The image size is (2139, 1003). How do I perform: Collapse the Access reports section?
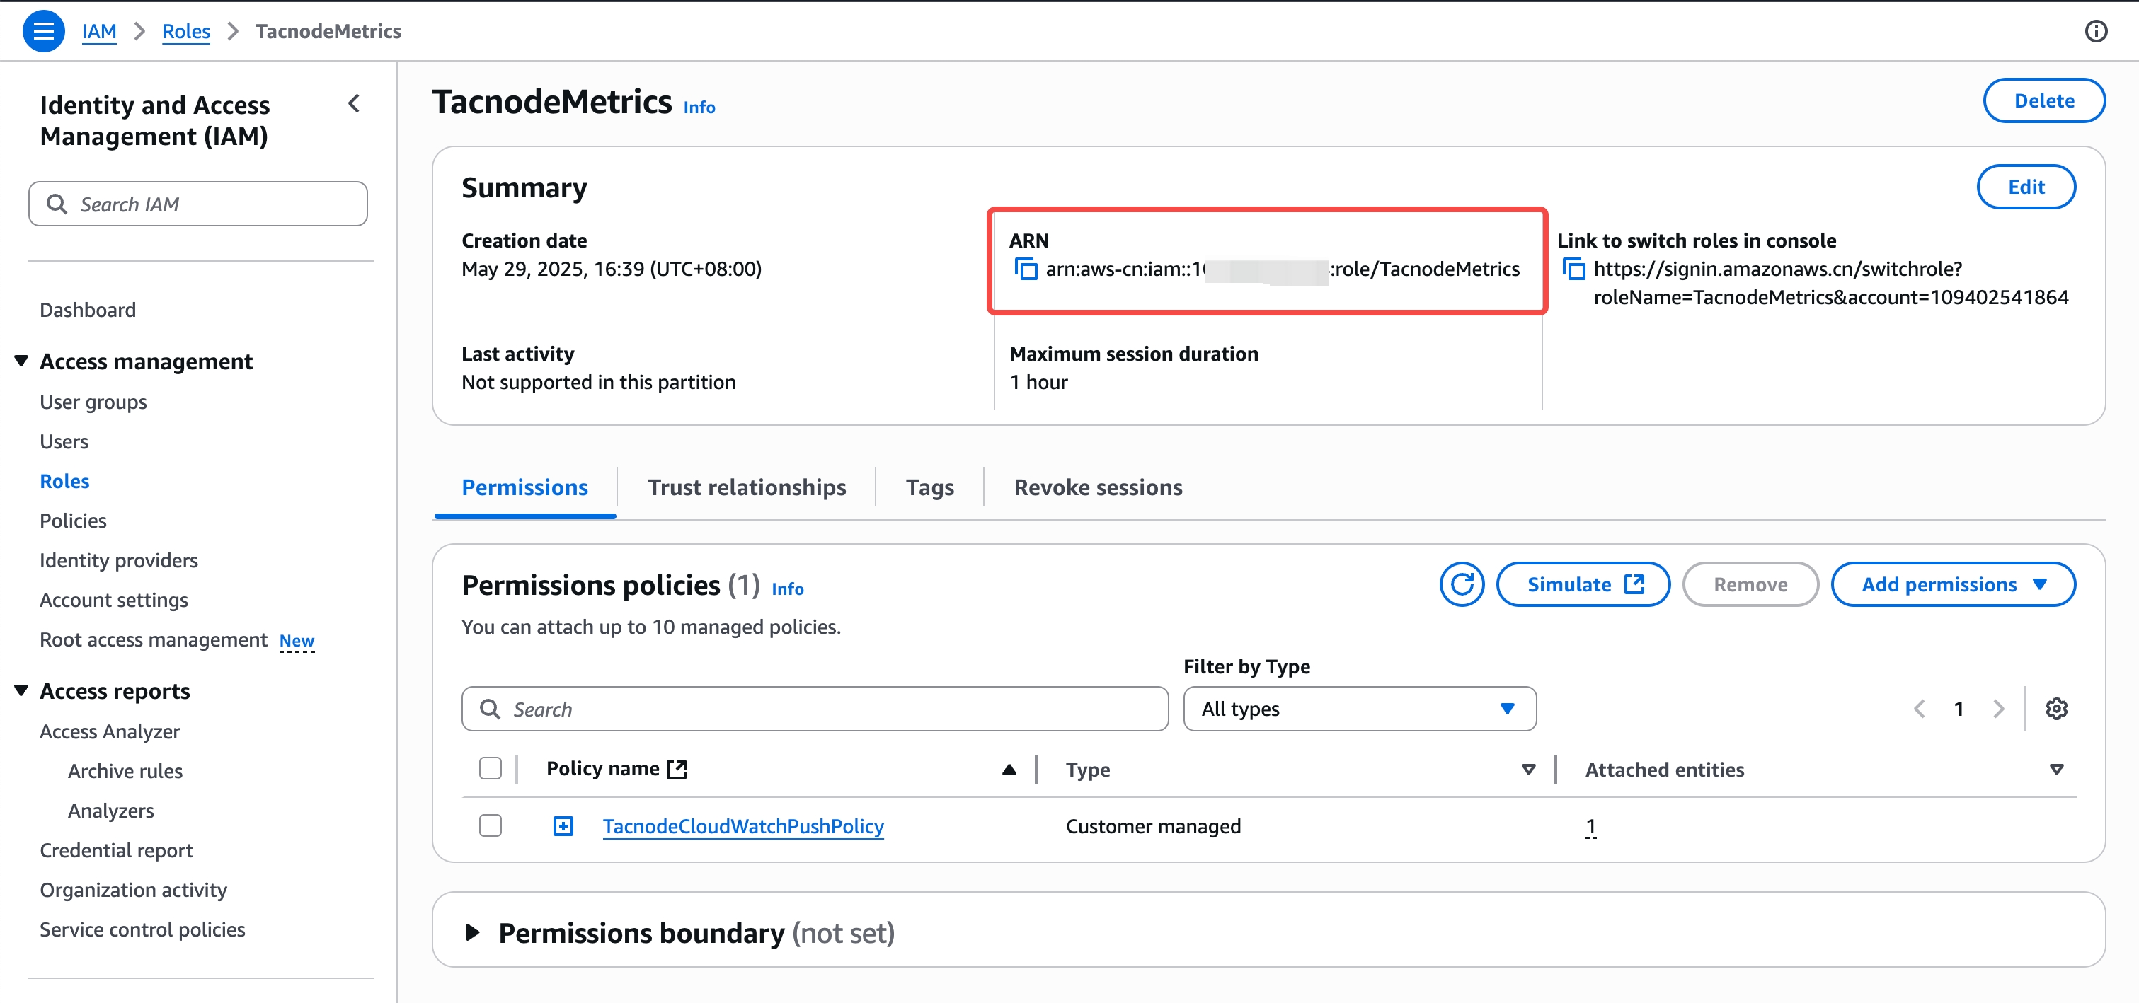click(x=22, y=690)
